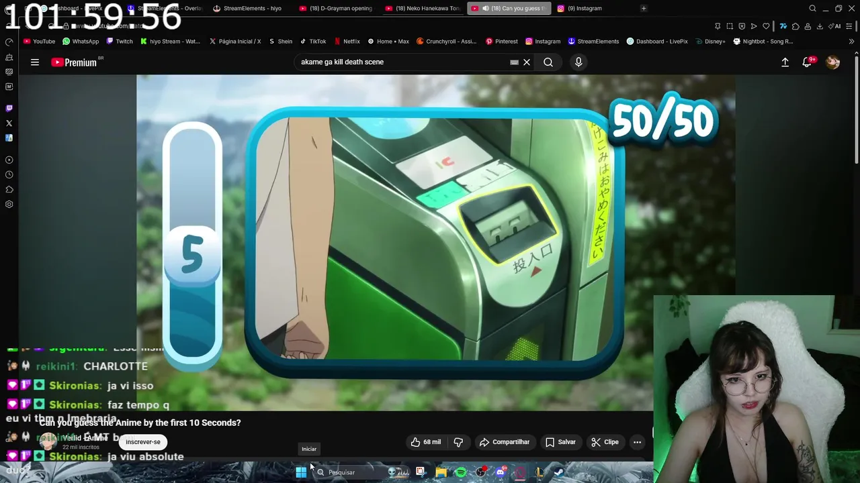The image size is (860, 483).
Task: Open the browser AI button in toolbar
Action: pos(835,26)
